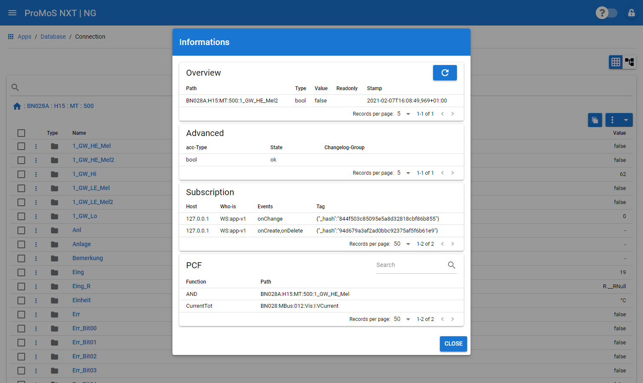Go to next page in Advanced

453,173
